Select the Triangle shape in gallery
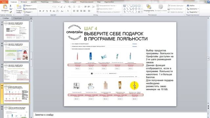 coord(124,9)
